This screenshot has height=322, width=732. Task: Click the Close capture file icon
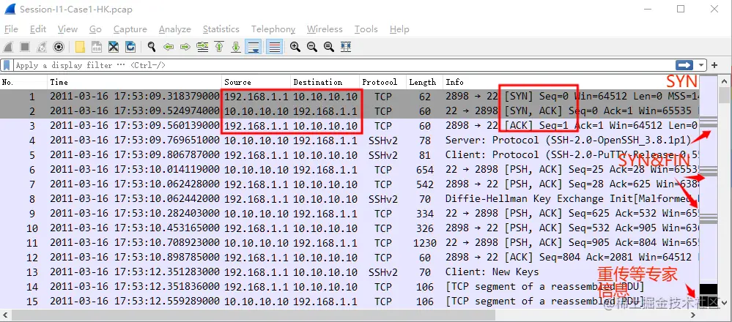pos(114,47)
